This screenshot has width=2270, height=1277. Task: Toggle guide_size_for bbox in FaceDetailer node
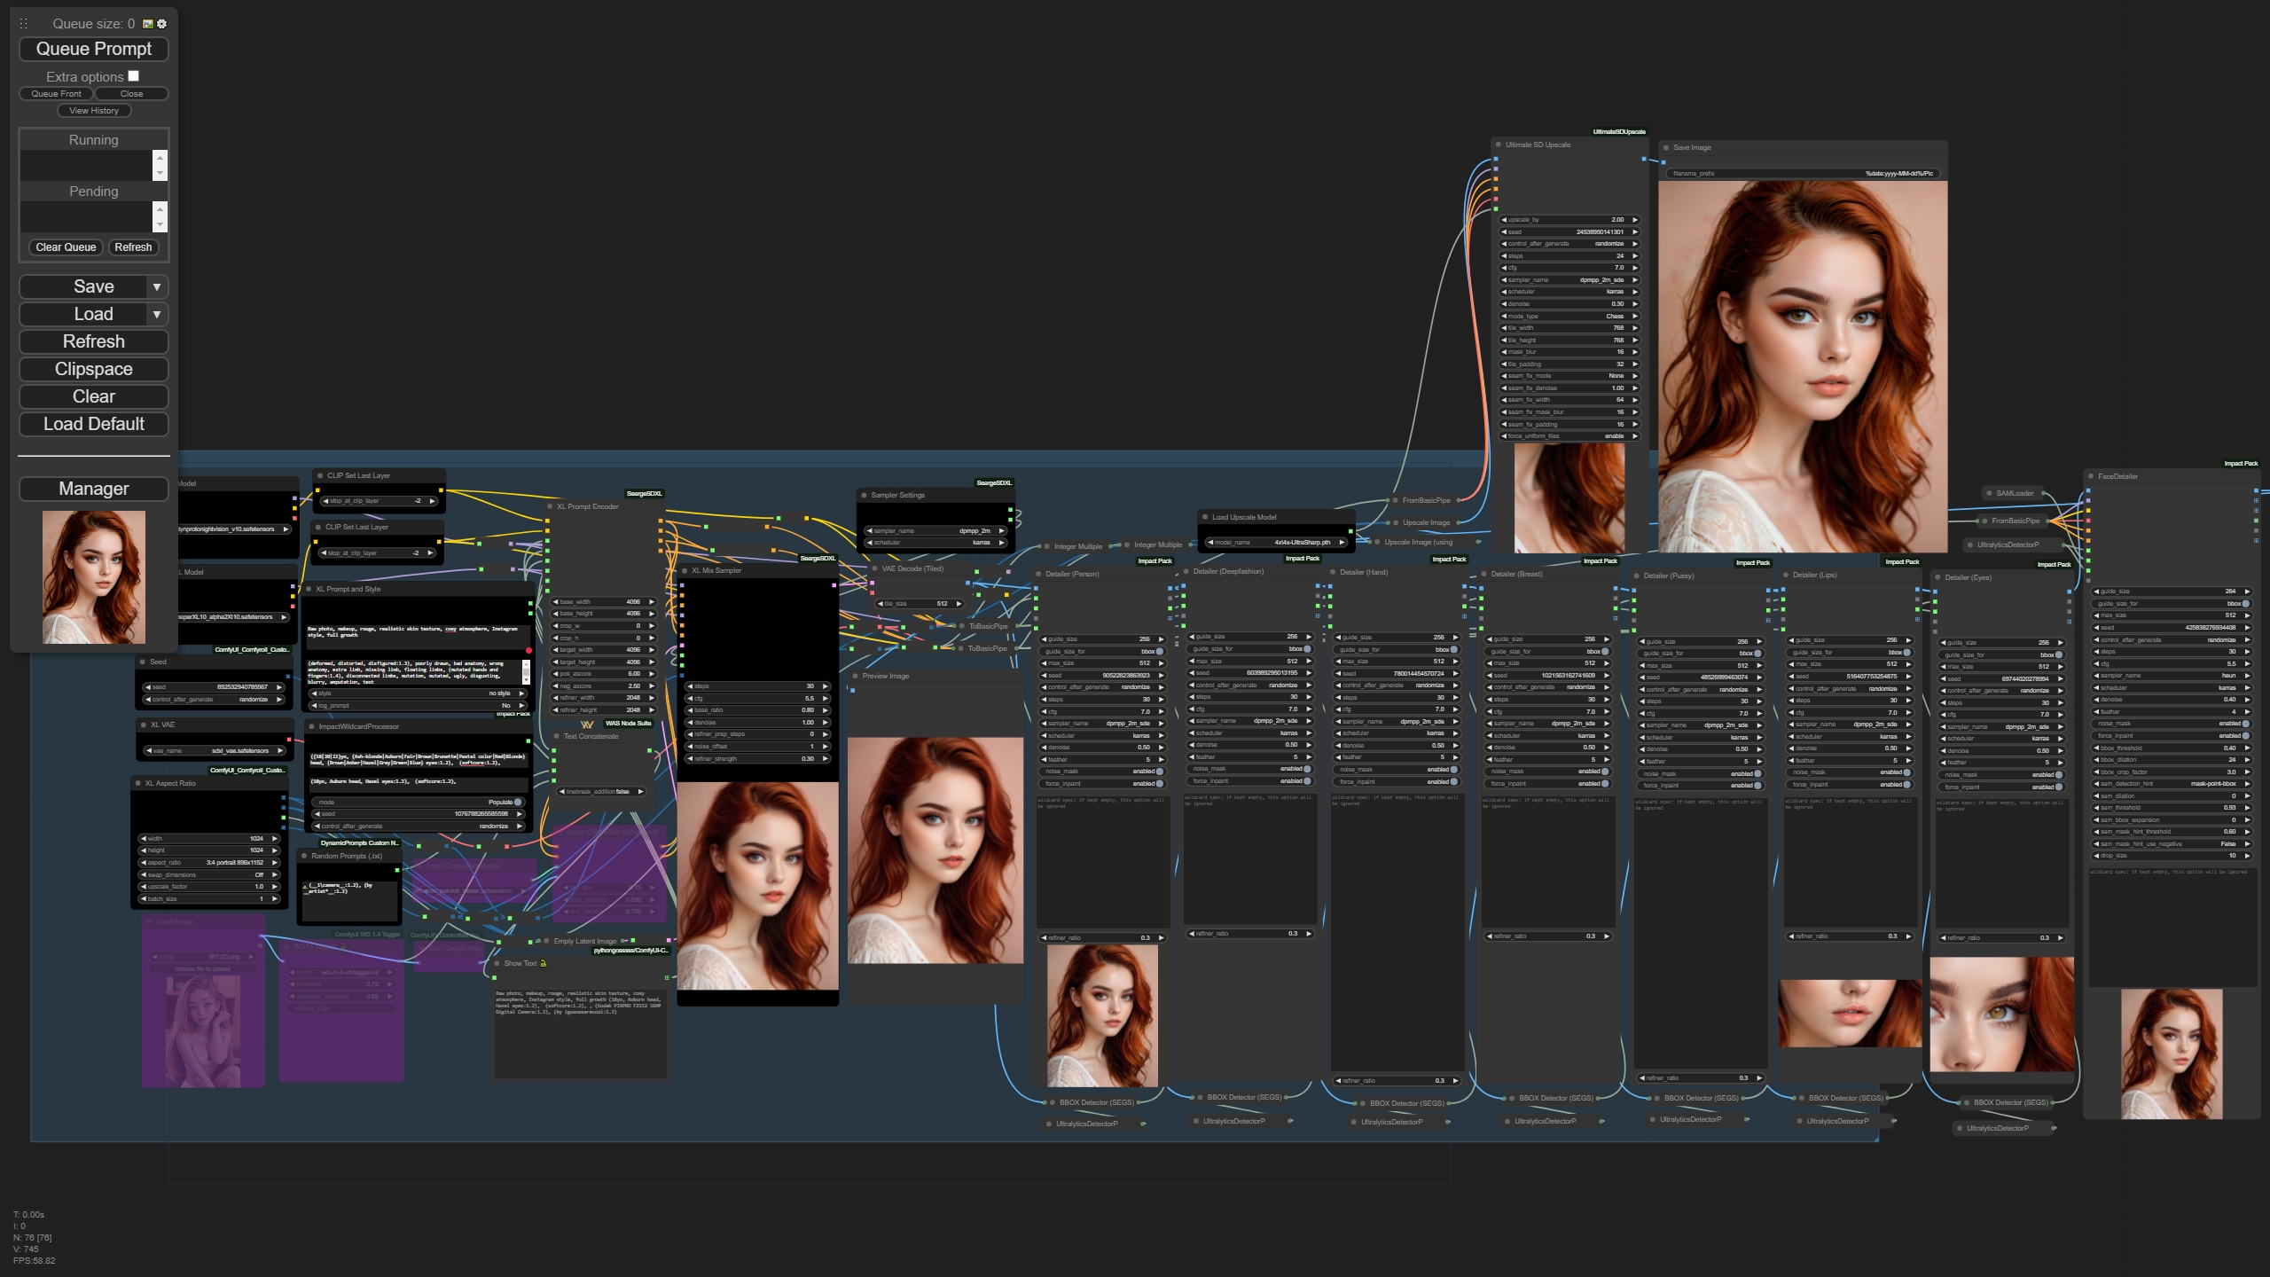click(2245, 604)
